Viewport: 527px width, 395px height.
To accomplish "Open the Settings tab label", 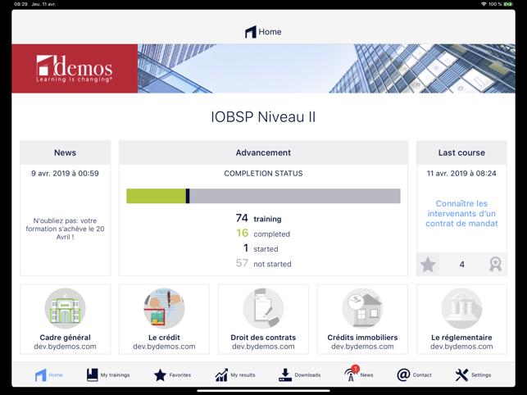I will [x=481, y=375].
